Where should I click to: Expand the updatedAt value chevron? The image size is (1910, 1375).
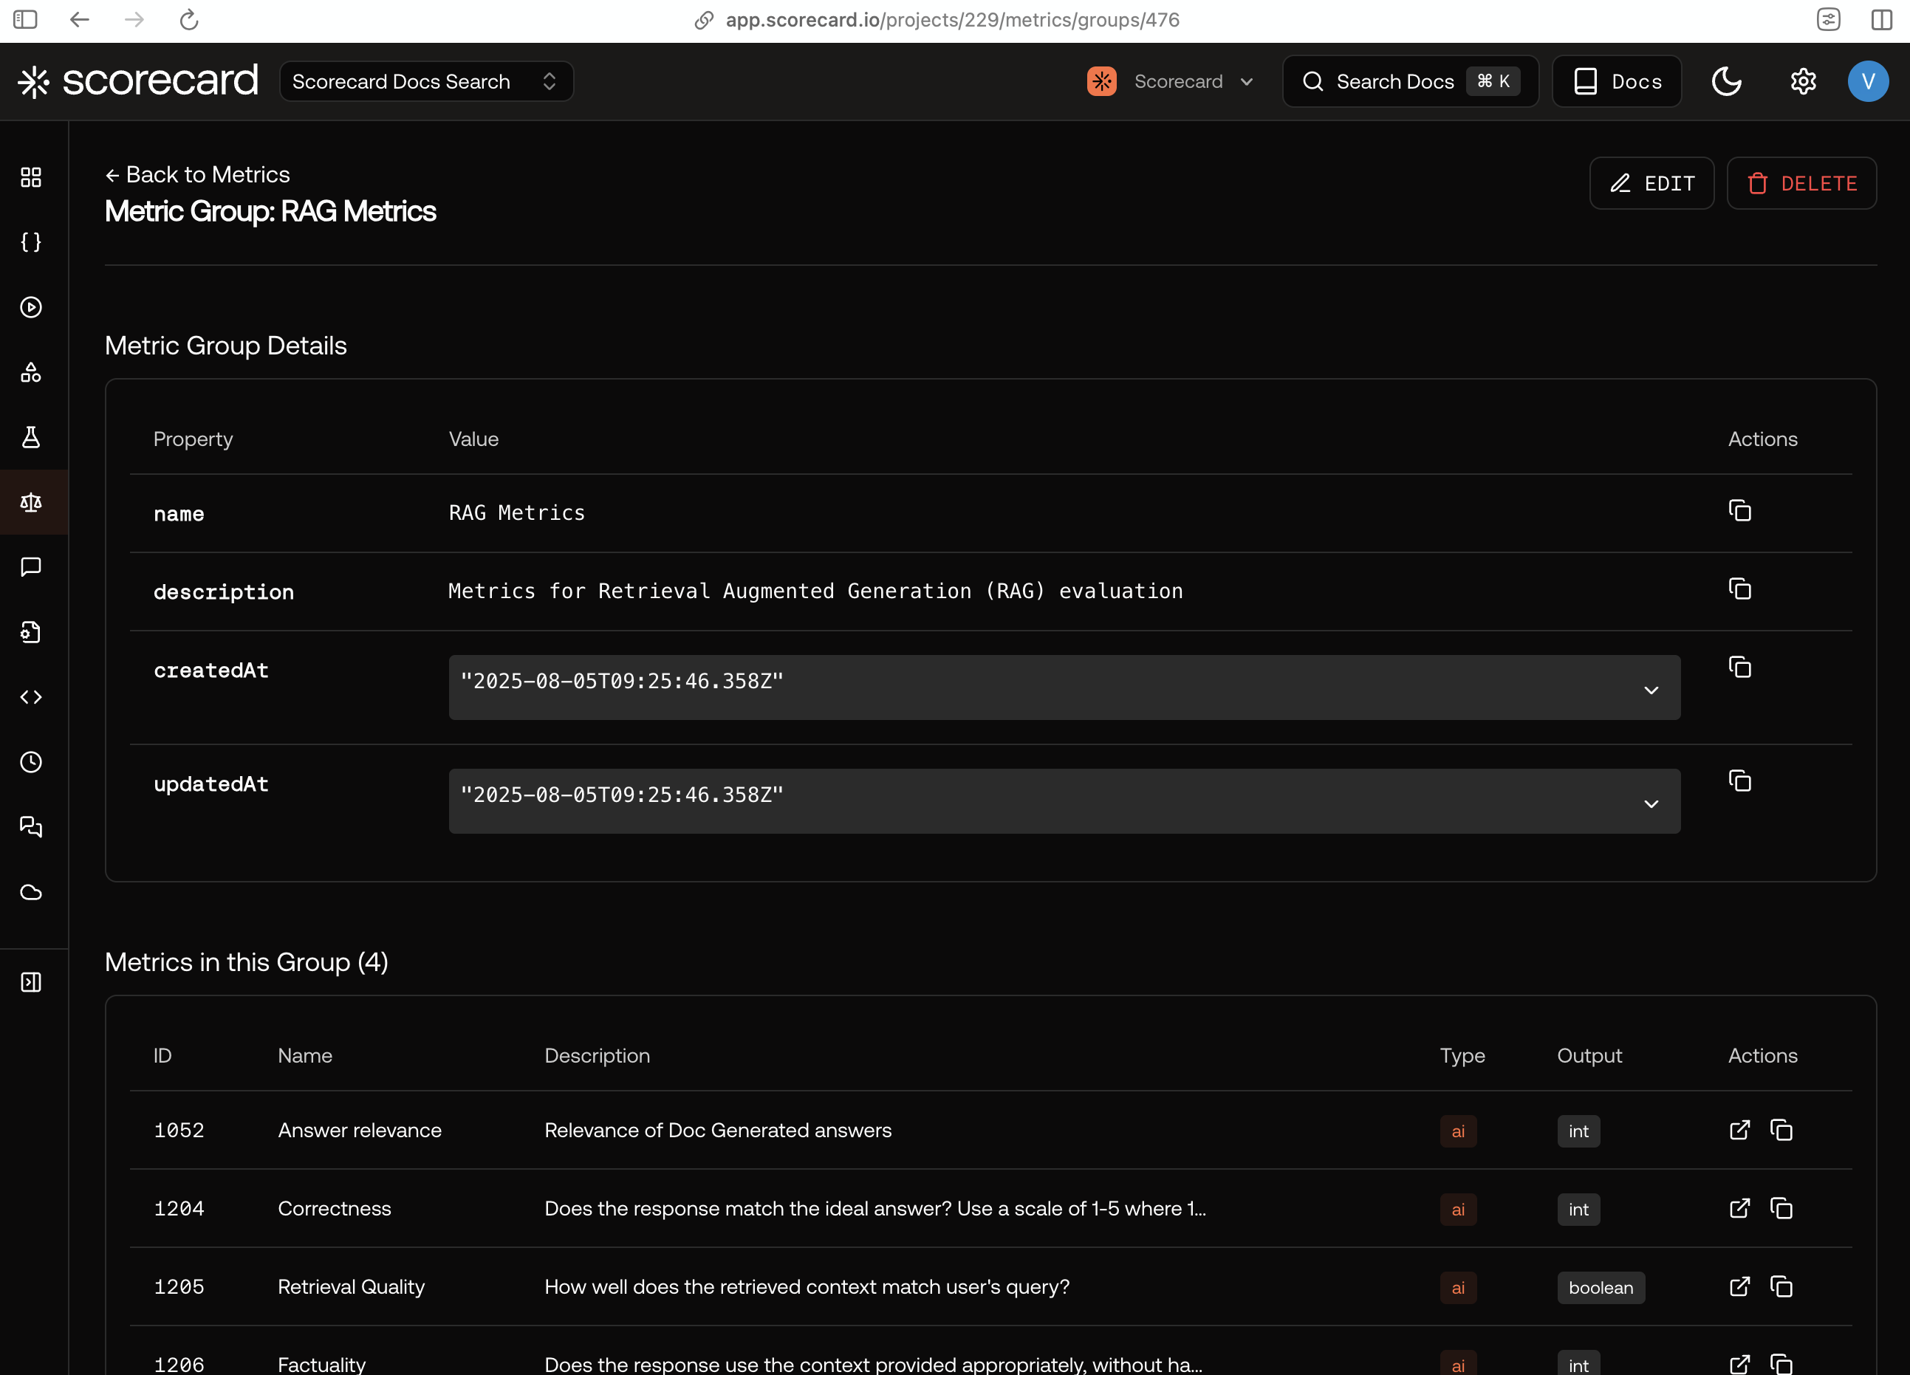[x=1651, y=804]
